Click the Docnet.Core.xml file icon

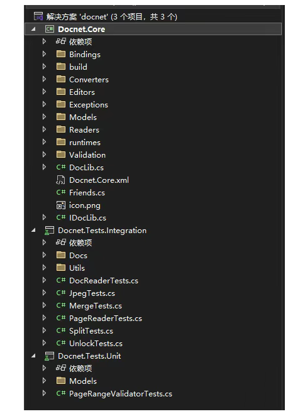point(60,180)
